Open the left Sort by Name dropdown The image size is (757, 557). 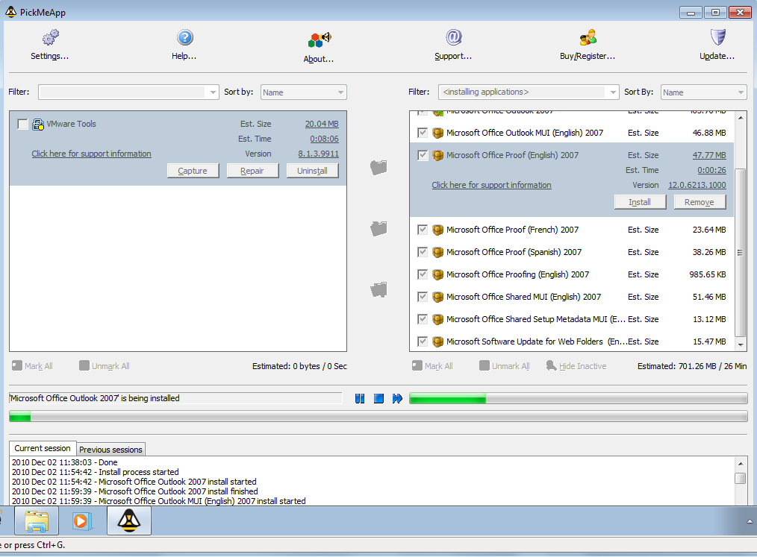click(304, 92)
